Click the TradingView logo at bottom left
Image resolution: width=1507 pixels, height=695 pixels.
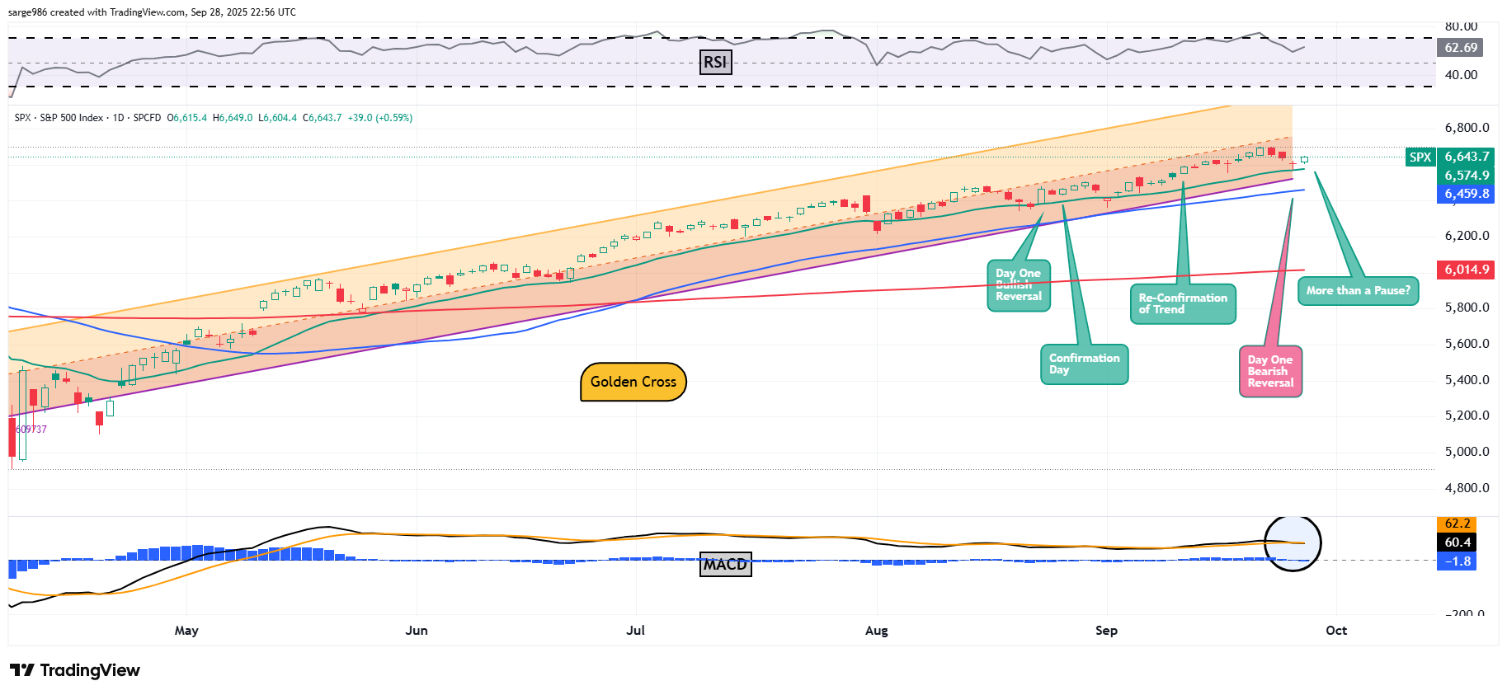point(75,670)
